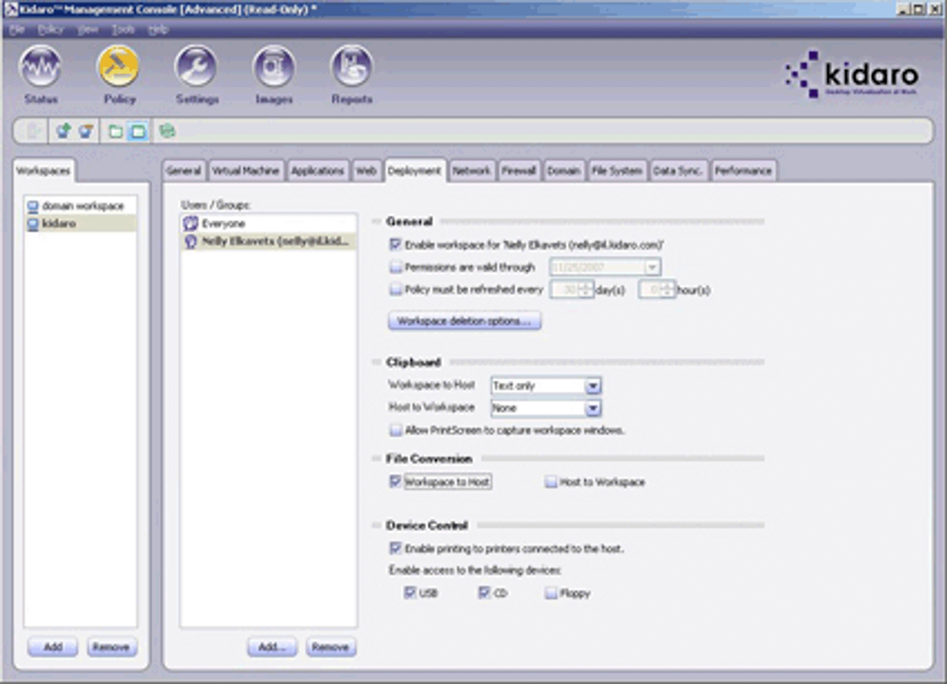Toggle Allow PrintScreen to capture workspace windows
947x684 pixels.
pyautogui.click(x=395, y=430)
